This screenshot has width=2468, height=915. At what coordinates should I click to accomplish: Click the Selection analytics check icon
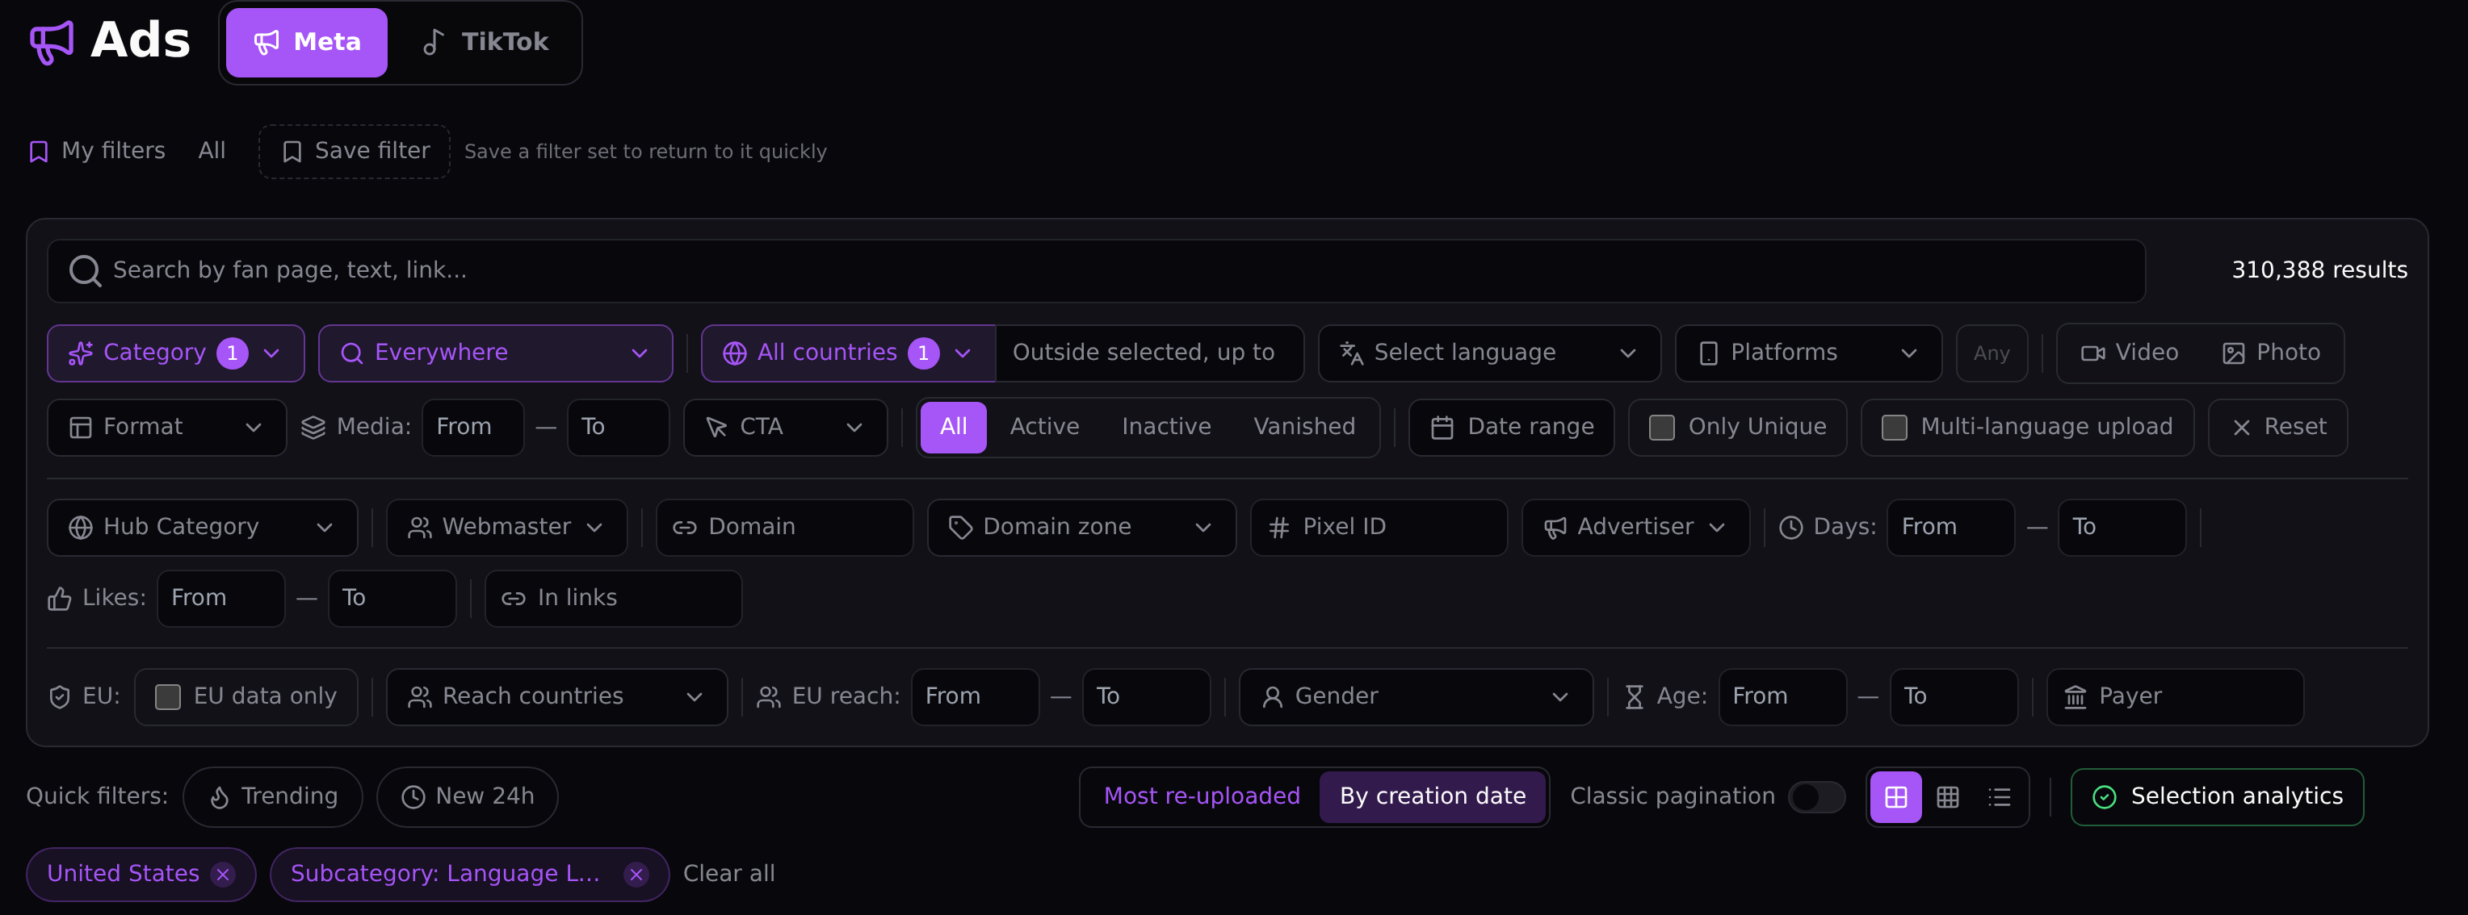tap(2104, 797)
